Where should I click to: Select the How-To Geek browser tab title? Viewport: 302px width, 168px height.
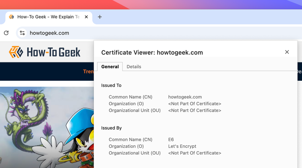pos(48,17)
